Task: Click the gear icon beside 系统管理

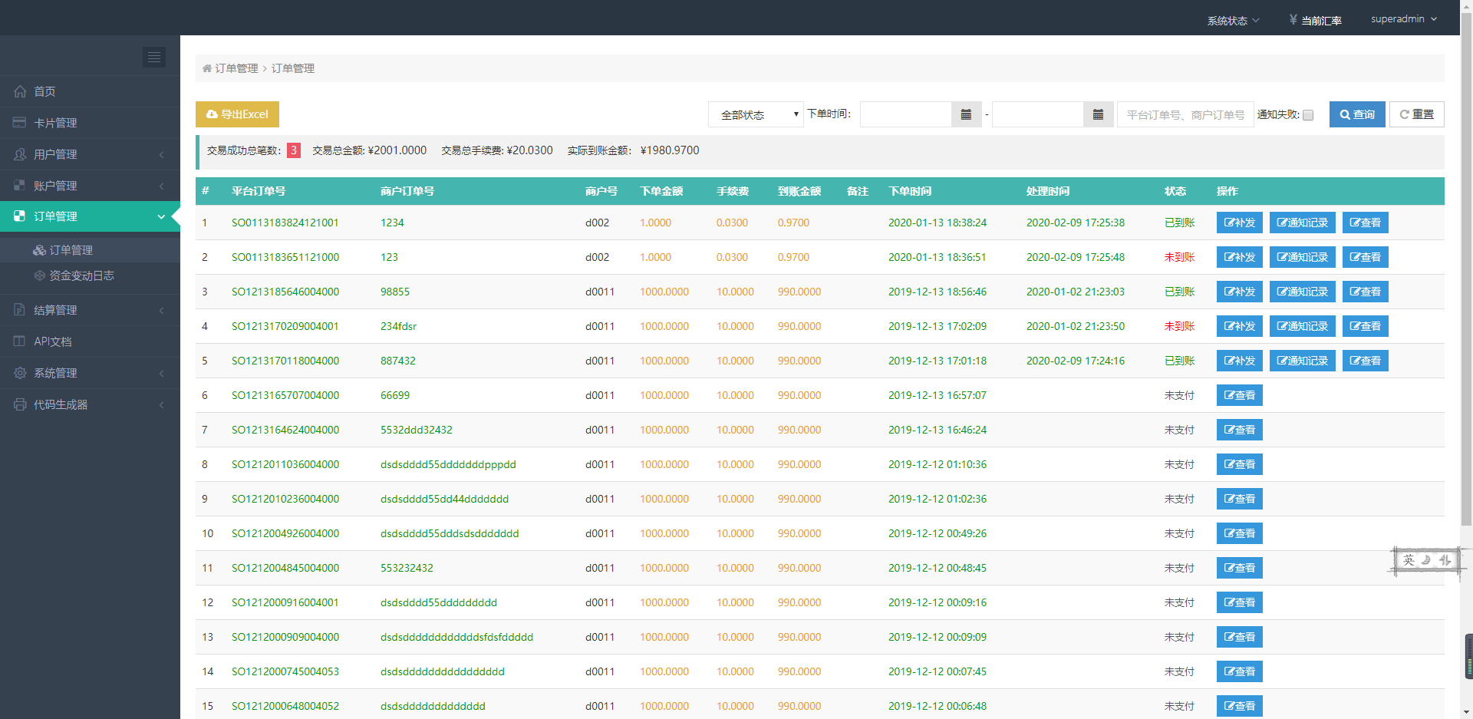Action: pyautogui.click(x=20, y=373)
